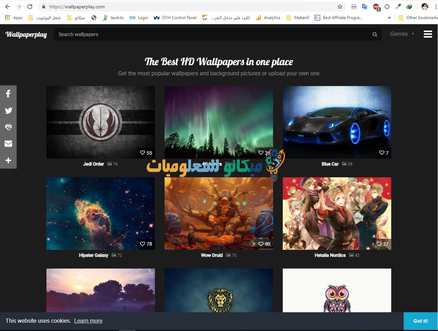Like the Hetalia Nordics wallpaper heart

(379, 244)
